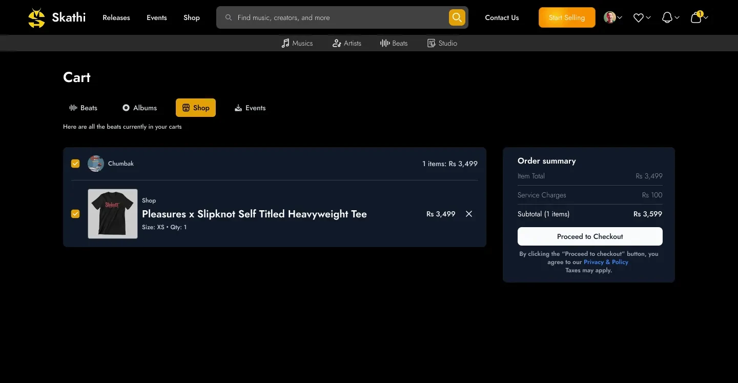Uncheck the Slipknot tee item checkbox
The image size is (738, 383).
(75, 214)
